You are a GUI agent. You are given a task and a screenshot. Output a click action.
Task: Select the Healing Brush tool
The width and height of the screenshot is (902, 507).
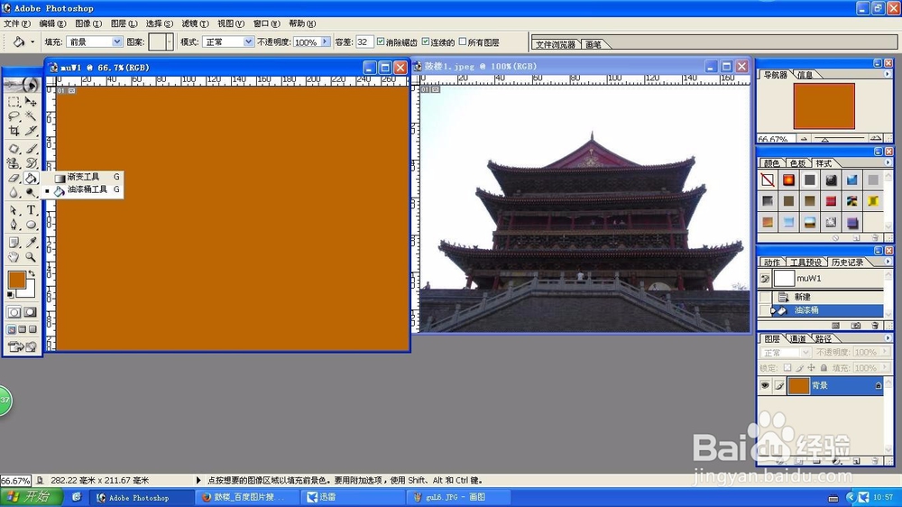point(14,149)
